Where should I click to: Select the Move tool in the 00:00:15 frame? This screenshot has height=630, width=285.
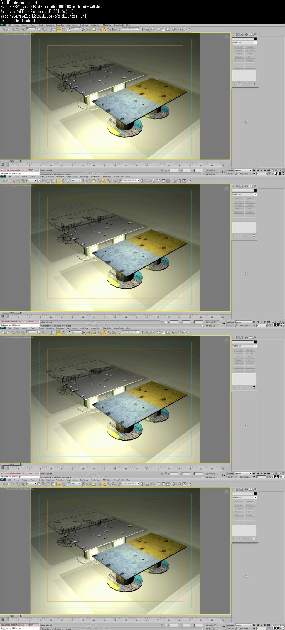[x=59, y=29]
